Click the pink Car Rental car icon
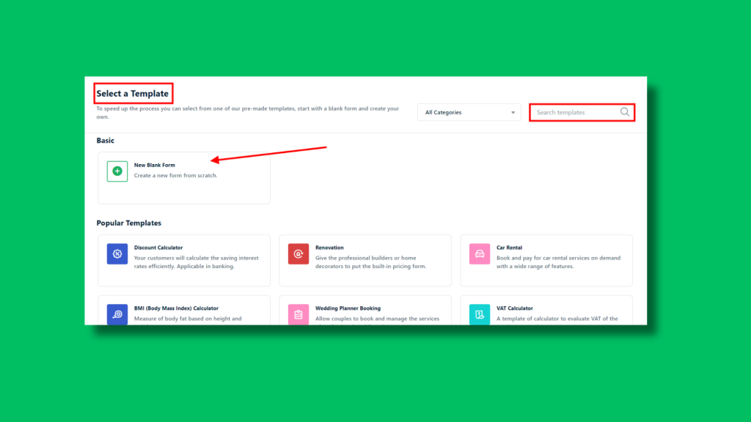Screen dimensions: 751x422 tap(479, 253)
